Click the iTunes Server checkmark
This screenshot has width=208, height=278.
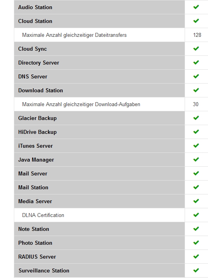(x=196, y=146)
